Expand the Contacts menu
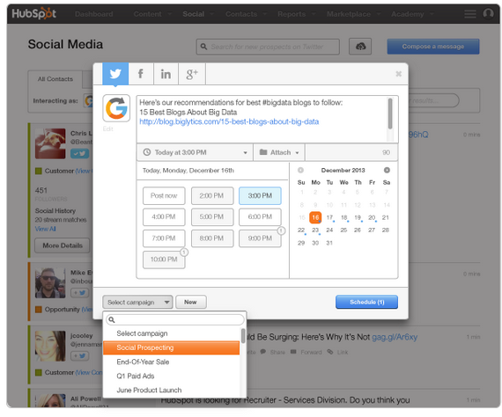The width and height of the screenshot is (502, 417). [x=247, y=14]
